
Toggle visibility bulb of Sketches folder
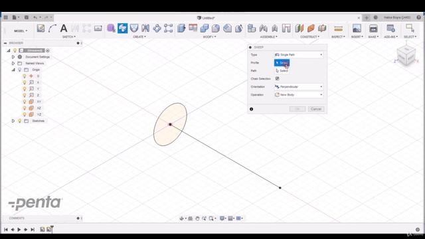[19, 121]
